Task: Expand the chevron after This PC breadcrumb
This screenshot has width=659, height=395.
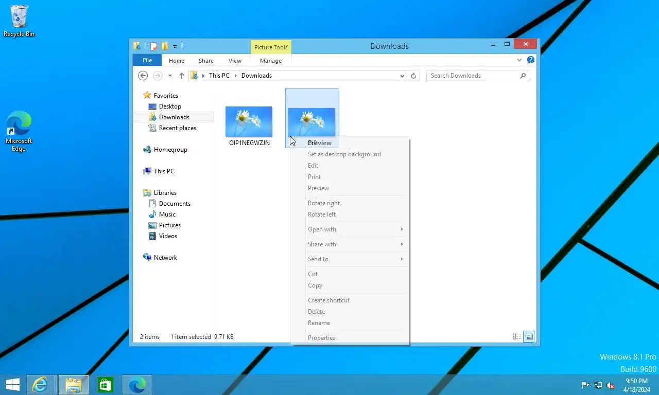Action: 236,76
